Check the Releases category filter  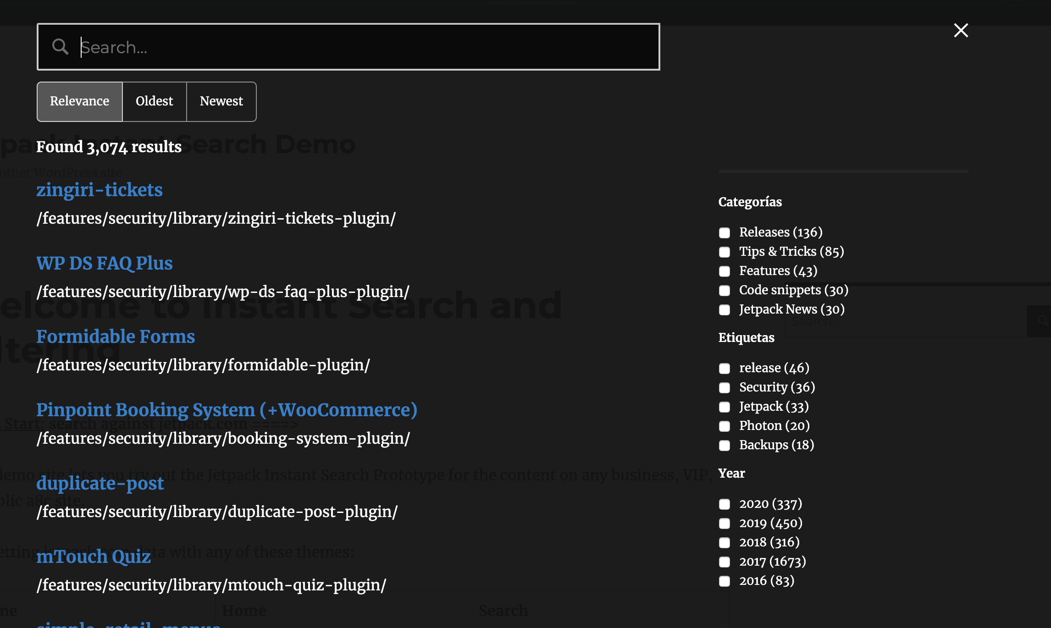[x=725, y=233]
